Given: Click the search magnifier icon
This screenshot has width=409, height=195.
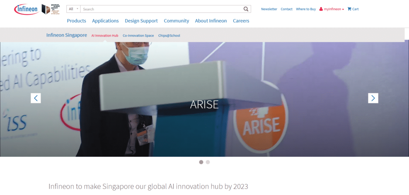Looking at the screenshot, I should [x=246, y=9].
